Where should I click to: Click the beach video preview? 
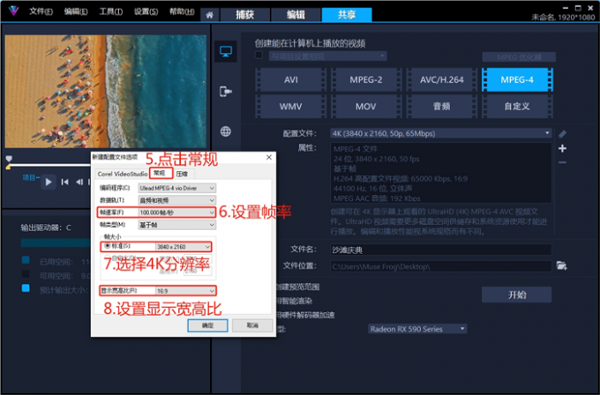106,92
